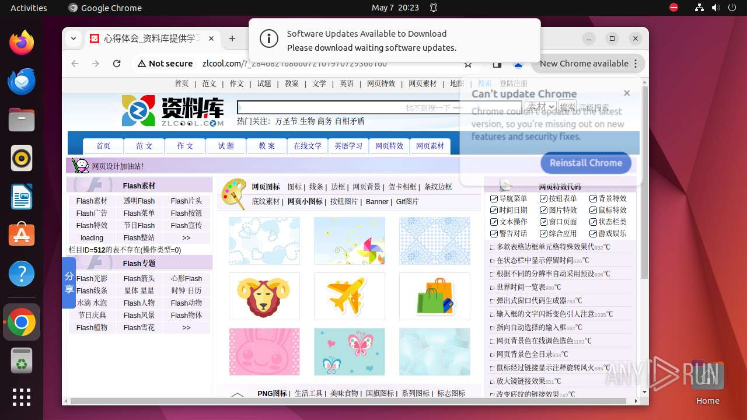This screenshot has width=747, height=420.
Task: Click the notification bell in the top bar
Action: pyautogui.click(x=434, y=8)
